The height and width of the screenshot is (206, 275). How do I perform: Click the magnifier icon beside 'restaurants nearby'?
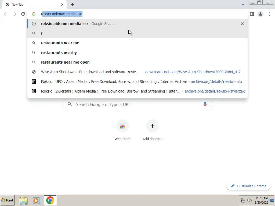tap(34, 53)
